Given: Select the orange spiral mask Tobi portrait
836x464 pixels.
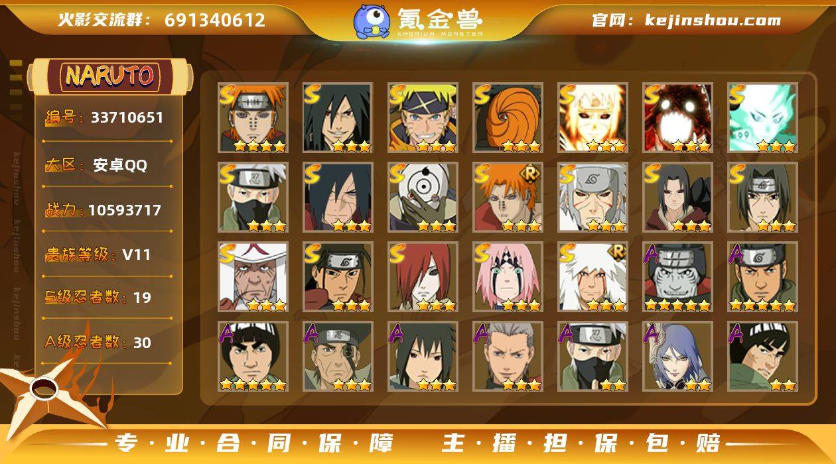Looking at the screenshot, I should 508,118.
